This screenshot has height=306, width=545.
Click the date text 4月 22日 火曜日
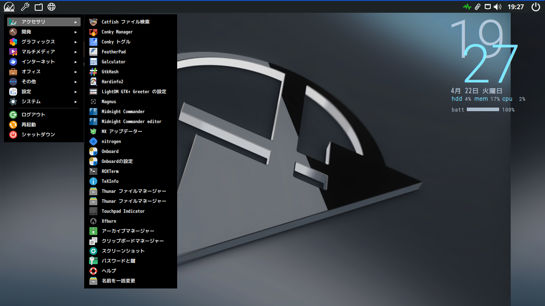coord(476,91)
